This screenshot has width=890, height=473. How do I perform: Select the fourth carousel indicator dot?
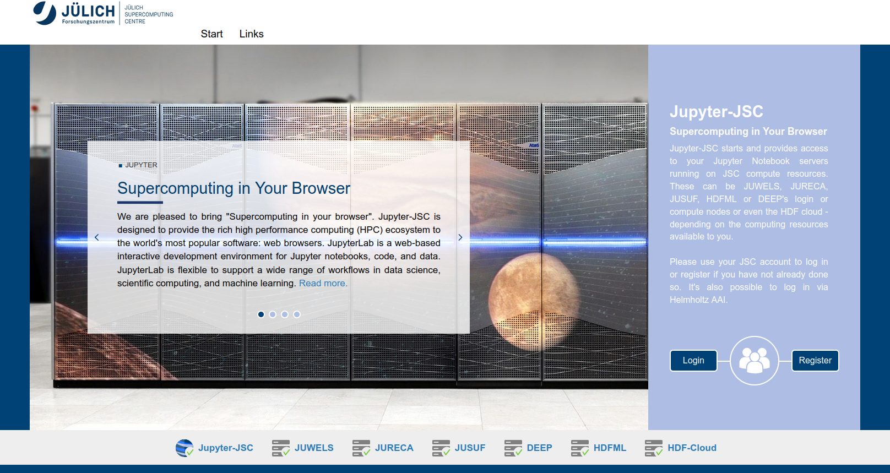click(297, 314)
